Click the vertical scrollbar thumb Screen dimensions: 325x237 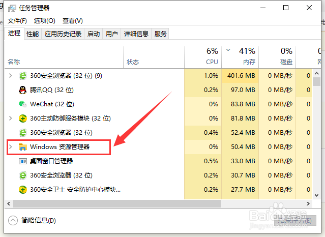coord(316,81)
